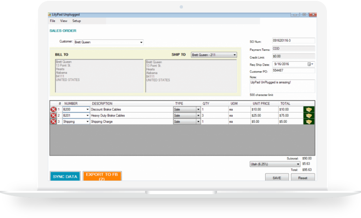Click the Credit Limit field showing $0.00
The height and width of the screenshot is (218, 361).
(x=293, y=56)
